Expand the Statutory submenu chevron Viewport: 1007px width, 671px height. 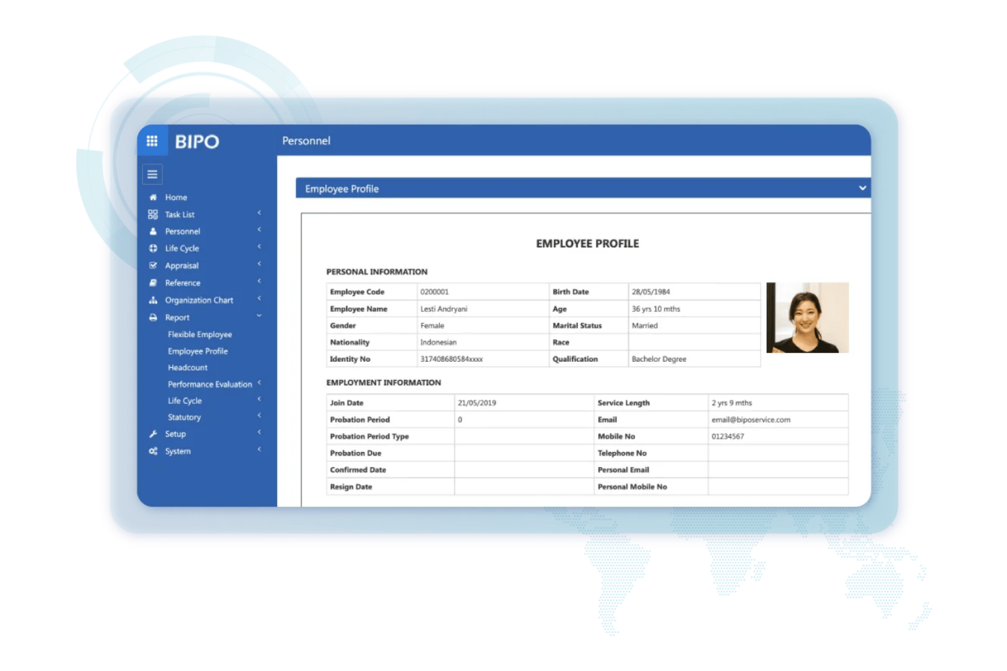pos(259,415)
